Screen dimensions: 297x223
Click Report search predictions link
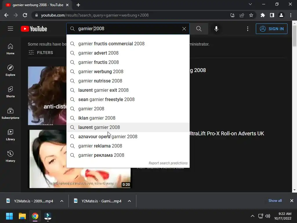pyautogui.click(x=168, y=163)
